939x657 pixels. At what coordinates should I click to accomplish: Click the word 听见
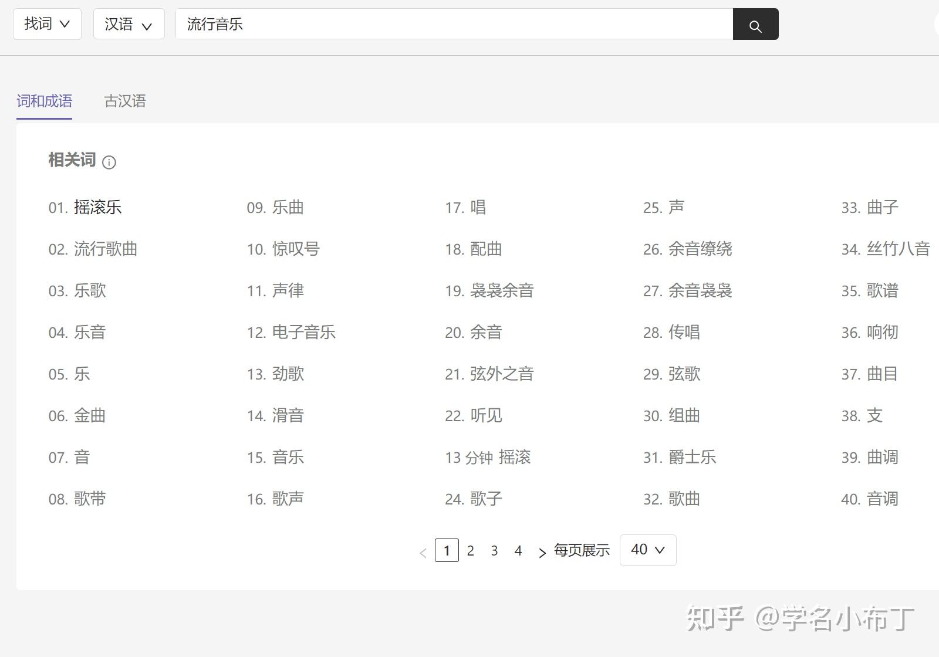(x=486, y=415)
